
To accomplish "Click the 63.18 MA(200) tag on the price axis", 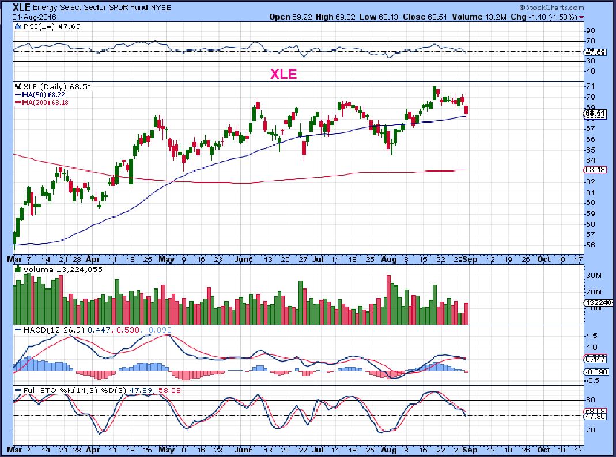I will point(595,170).
